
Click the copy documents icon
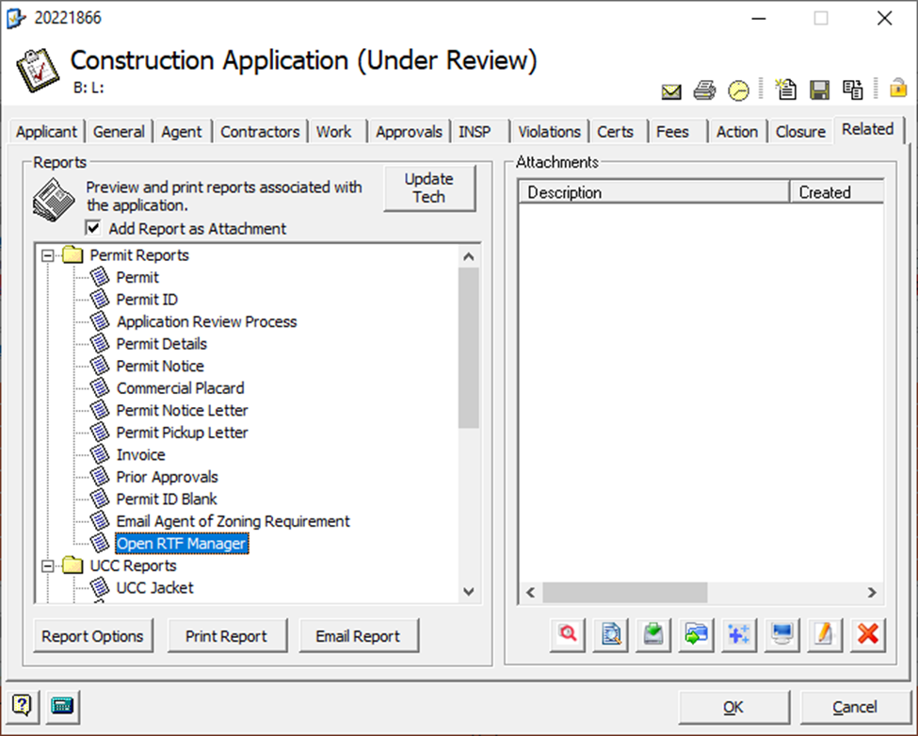852,90
